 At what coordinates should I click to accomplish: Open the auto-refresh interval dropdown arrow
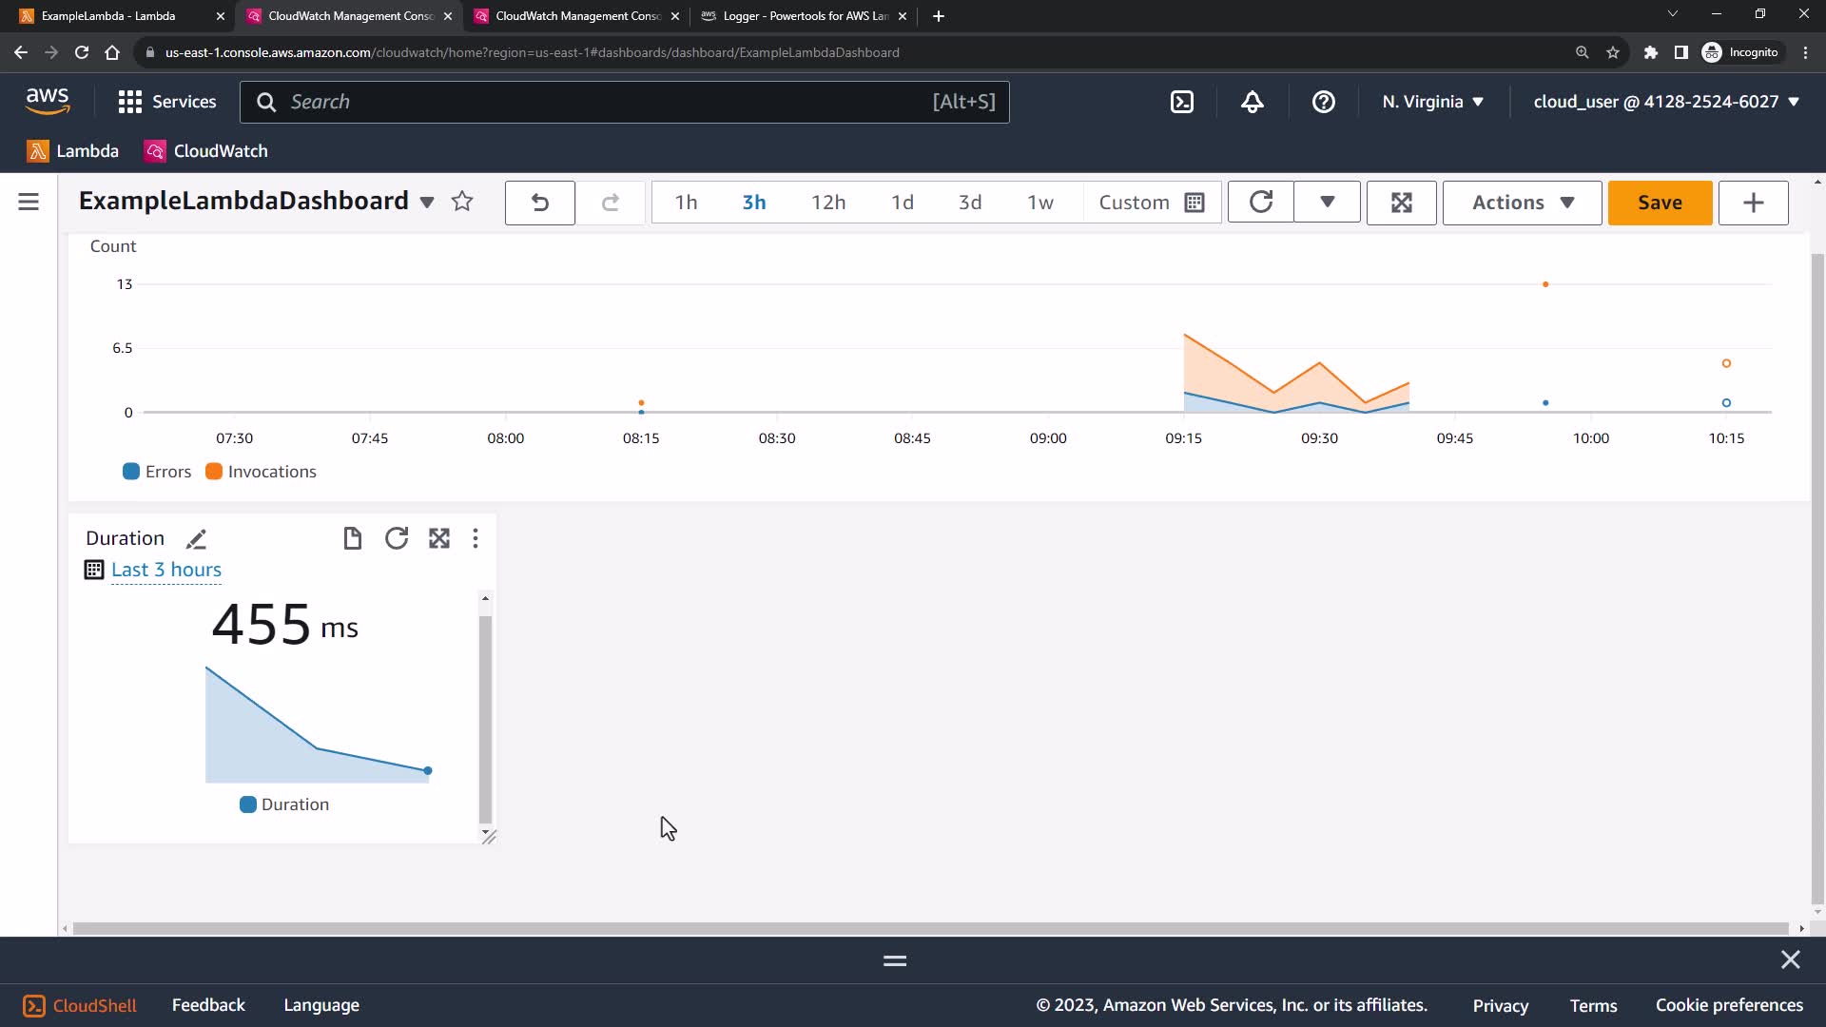click(x=1327, y=203)
